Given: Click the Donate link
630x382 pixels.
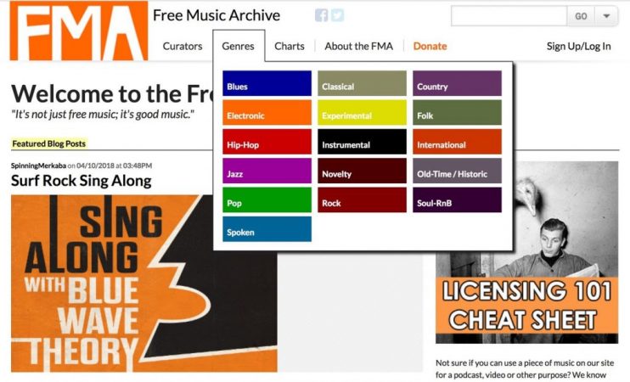Looking at the screenshot, I should click(430, 46).
